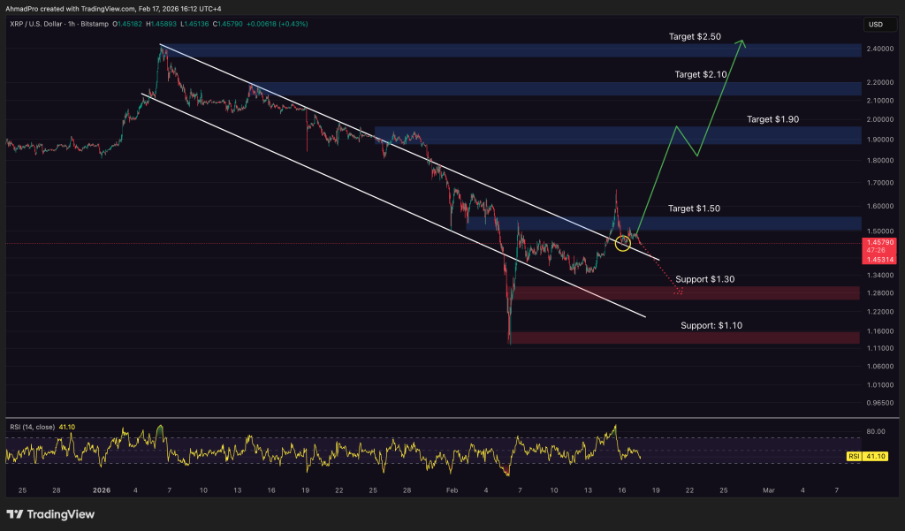Screen dimensions: 905x531
Task: Select the Target $2.50 text label
Action: [x=694, y=37]
